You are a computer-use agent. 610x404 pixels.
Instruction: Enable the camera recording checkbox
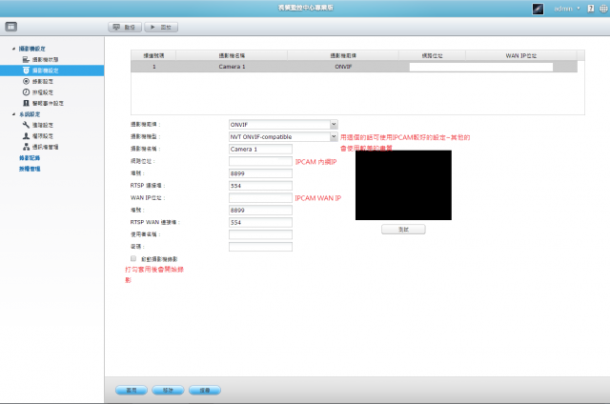[133, 258]
